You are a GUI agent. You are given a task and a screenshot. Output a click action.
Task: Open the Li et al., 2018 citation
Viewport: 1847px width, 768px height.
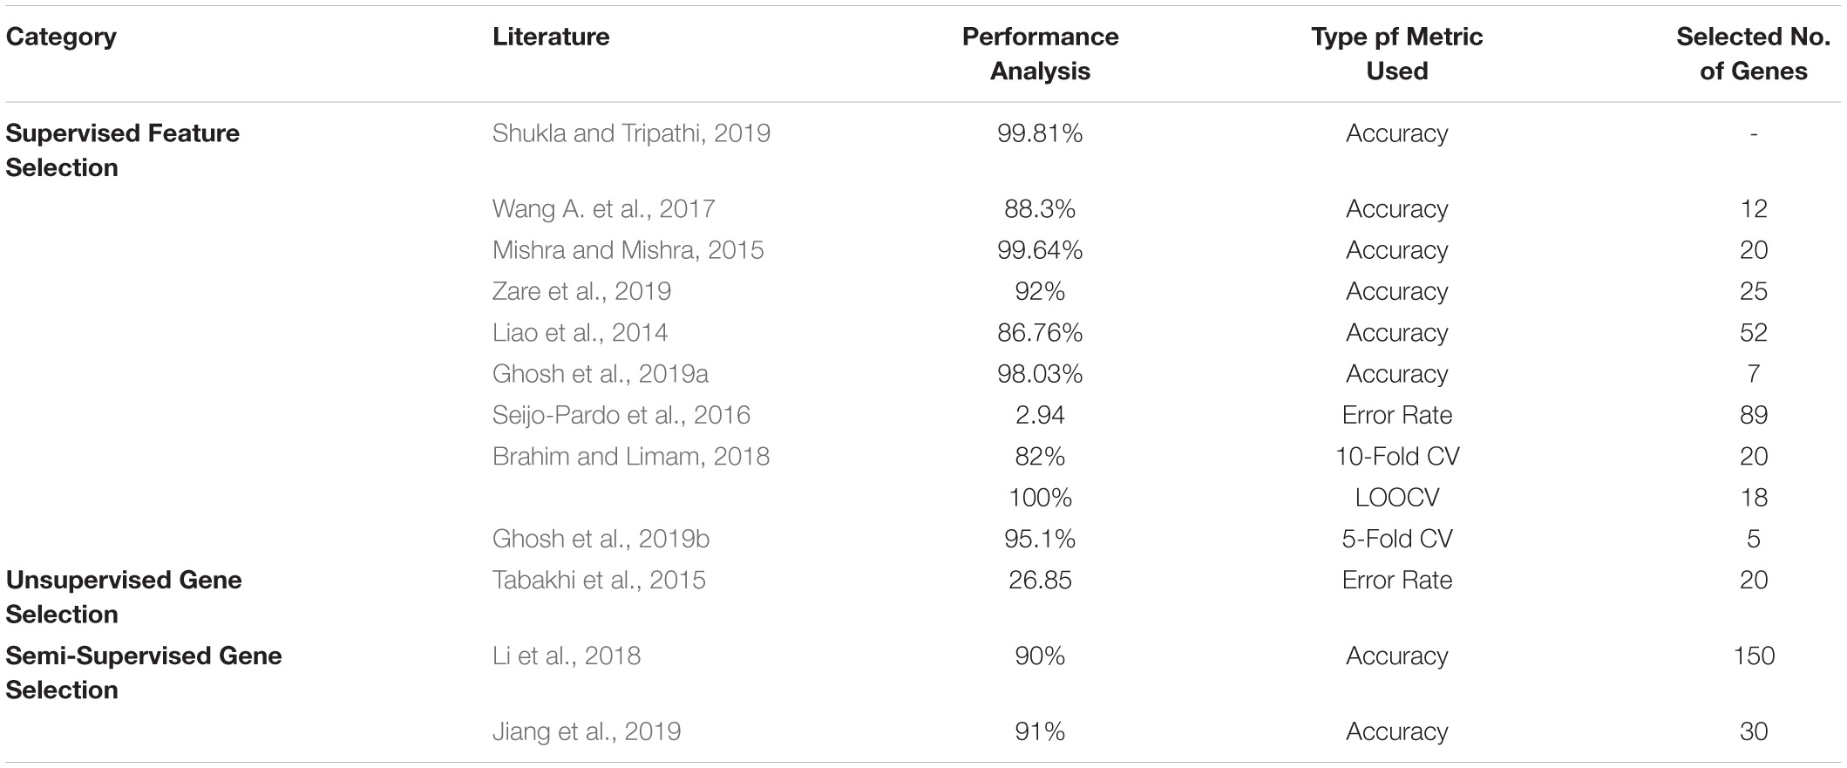tap(567, 656)
